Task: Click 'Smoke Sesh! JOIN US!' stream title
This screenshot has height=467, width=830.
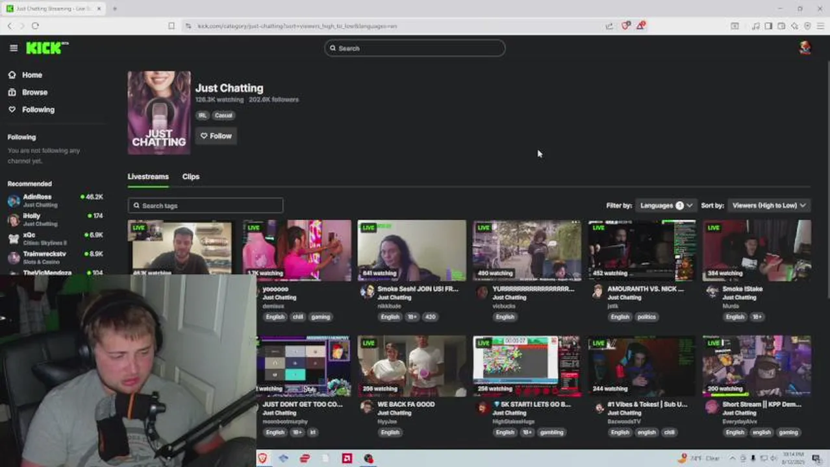Action: [418, 289]
